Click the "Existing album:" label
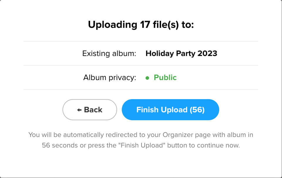The height and width of the screenshot is (178, 282). [109, 54]
